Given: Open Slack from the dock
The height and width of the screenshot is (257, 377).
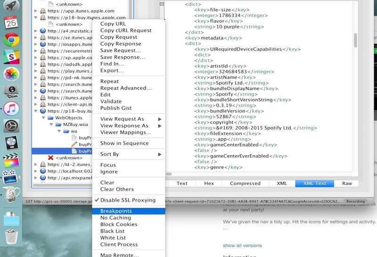Looking at the screenshot, I should click(x=11, y=57).
